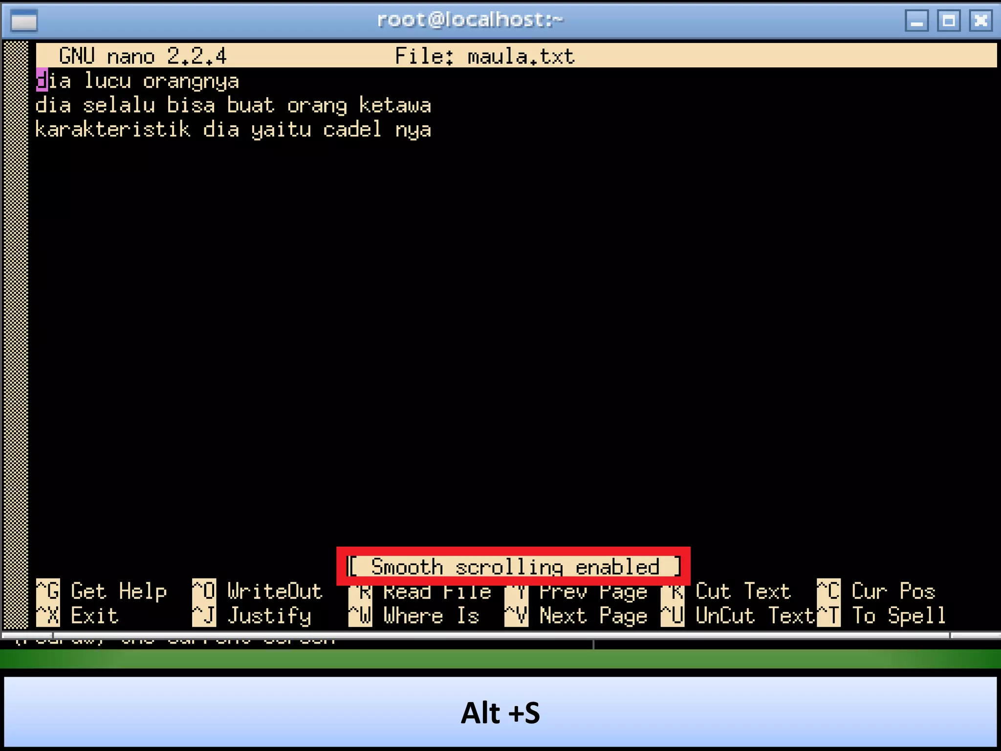This screenshot has width=1001, height=751.
Task: Click the word 'ketawa' in second line
Action: coord(395,106)
